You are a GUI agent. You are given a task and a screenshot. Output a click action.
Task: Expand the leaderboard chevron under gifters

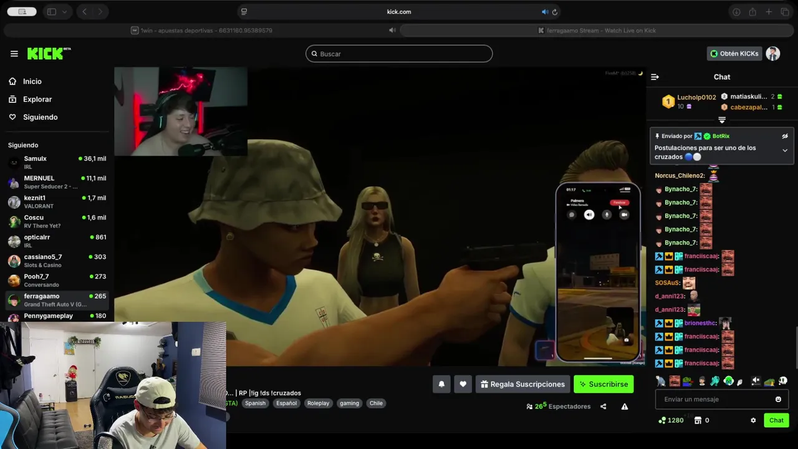point(722,120)
